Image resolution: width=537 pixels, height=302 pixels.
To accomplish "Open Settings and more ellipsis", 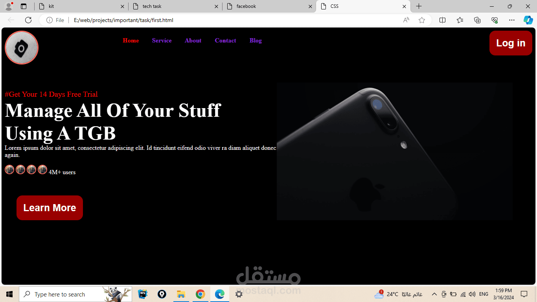I will point(511,20).
